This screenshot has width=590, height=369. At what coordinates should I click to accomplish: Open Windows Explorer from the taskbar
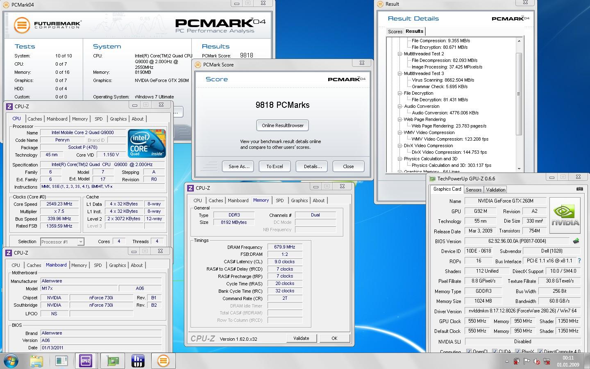coord(36,361)
